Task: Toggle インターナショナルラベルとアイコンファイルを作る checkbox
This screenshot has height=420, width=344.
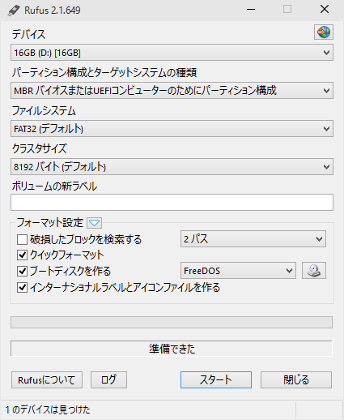Action: click(22, 288)
